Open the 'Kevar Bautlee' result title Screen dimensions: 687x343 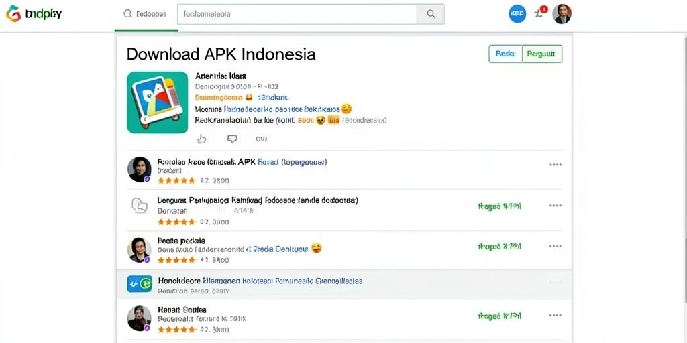(x=182, y=310)
